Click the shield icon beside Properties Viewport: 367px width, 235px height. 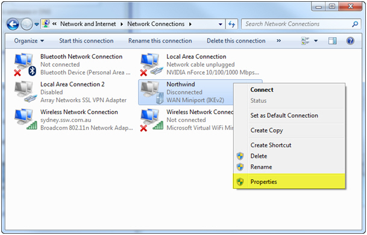240,182
